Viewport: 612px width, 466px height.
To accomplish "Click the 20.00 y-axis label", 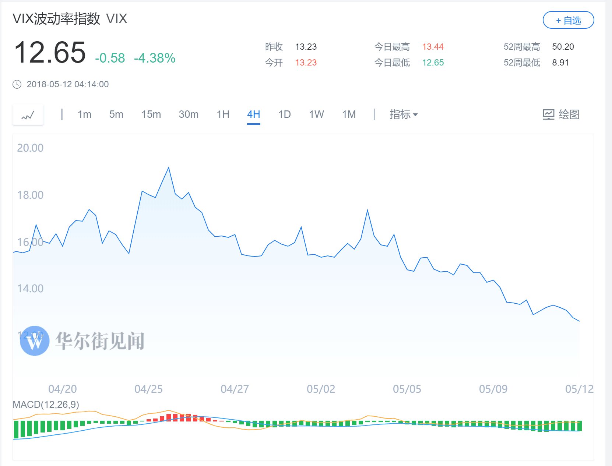I will click(30, 148).
